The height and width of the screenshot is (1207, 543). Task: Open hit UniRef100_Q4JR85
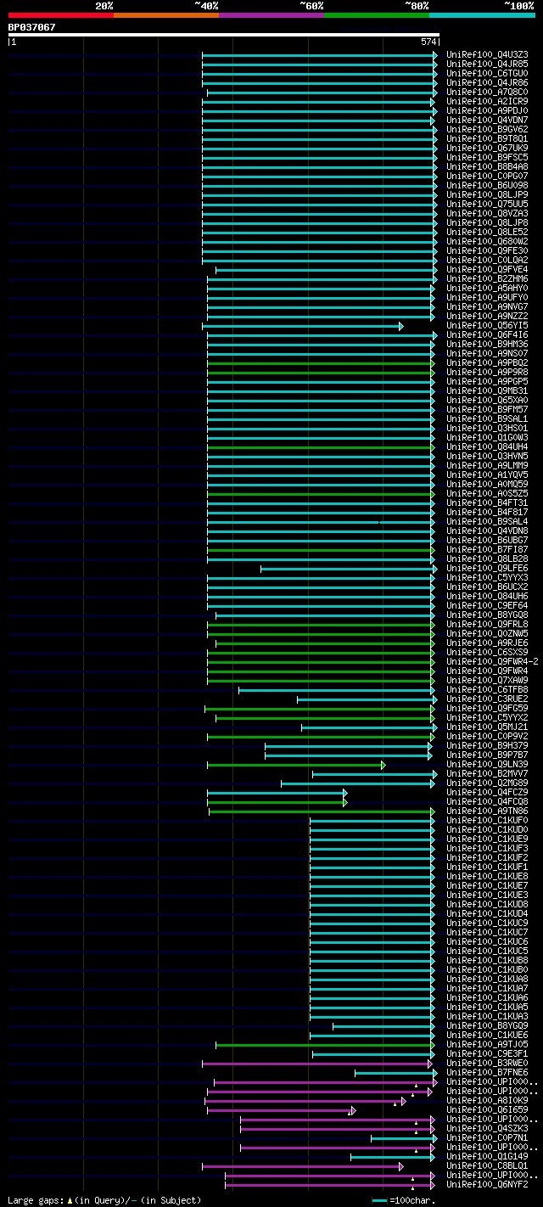[x=487, y=64]
